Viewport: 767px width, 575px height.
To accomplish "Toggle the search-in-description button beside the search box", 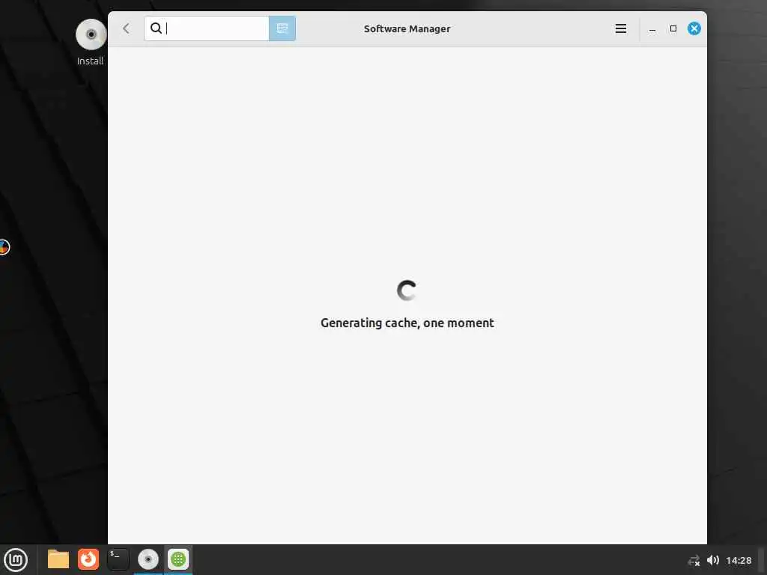I will 282,28.
